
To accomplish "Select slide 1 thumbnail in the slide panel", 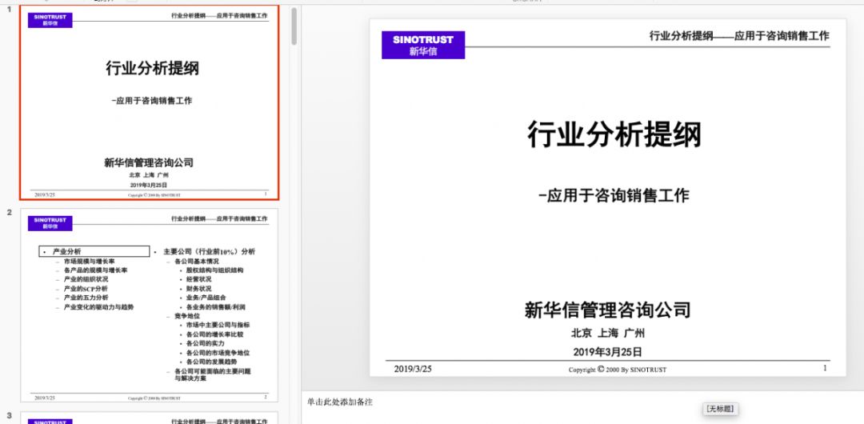I will tap(150, 102).
